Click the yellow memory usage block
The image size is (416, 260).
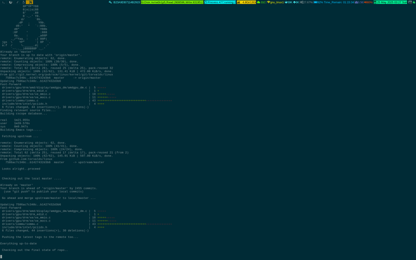point(246,2)
